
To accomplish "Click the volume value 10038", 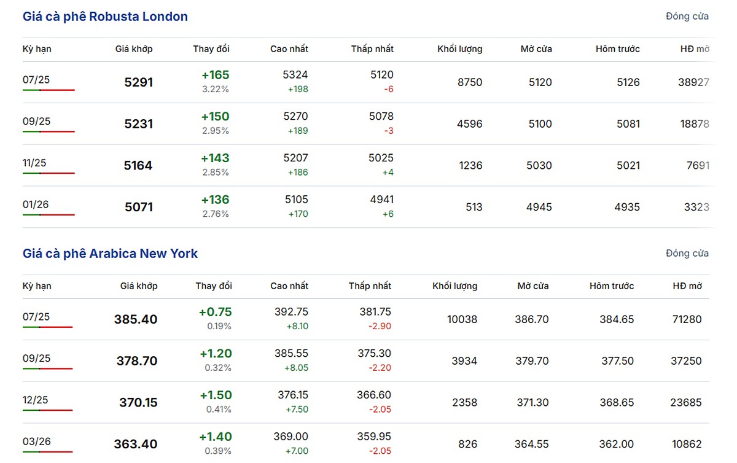I will point(462,320).
